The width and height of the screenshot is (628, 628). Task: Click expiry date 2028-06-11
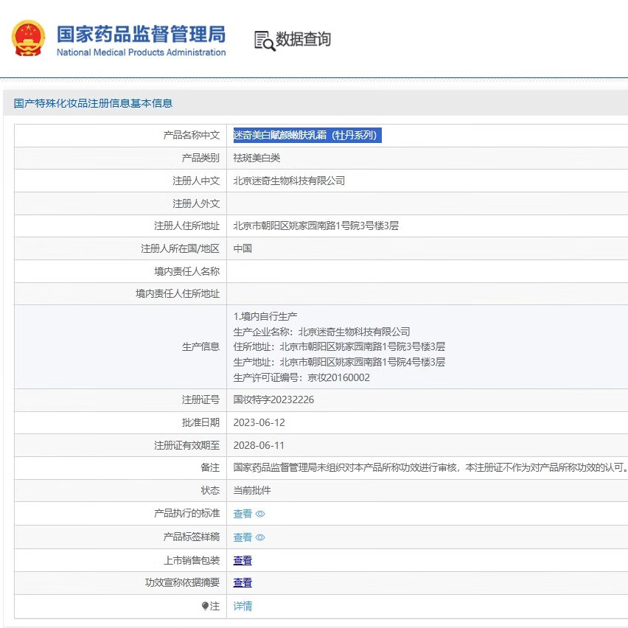tap(259, 445)
